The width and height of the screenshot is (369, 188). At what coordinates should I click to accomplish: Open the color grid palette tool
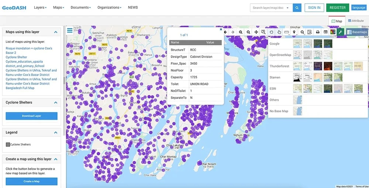[x=333, y=32]
